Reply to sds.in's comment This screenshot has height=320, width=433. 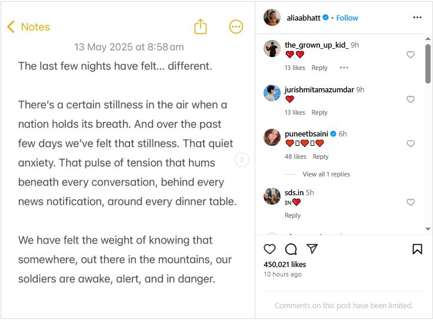click(293, 215)
